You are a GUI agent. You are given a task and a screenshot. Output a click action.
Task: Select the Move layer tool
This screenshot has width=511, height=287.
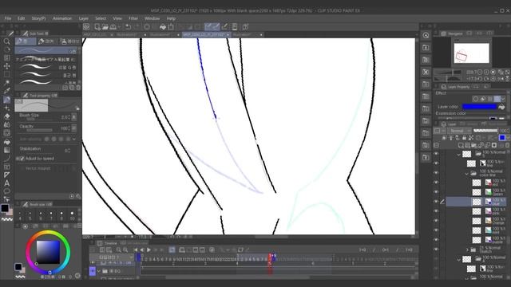[7, 66]
